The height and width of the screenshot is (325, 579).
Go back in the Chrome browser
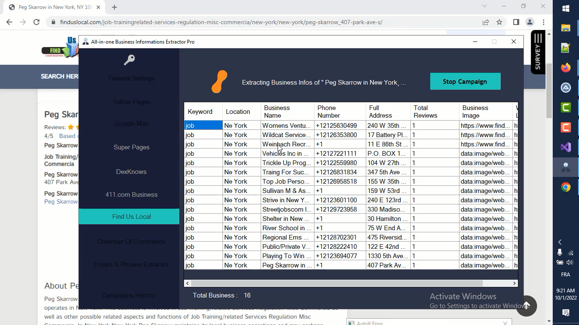9,22
